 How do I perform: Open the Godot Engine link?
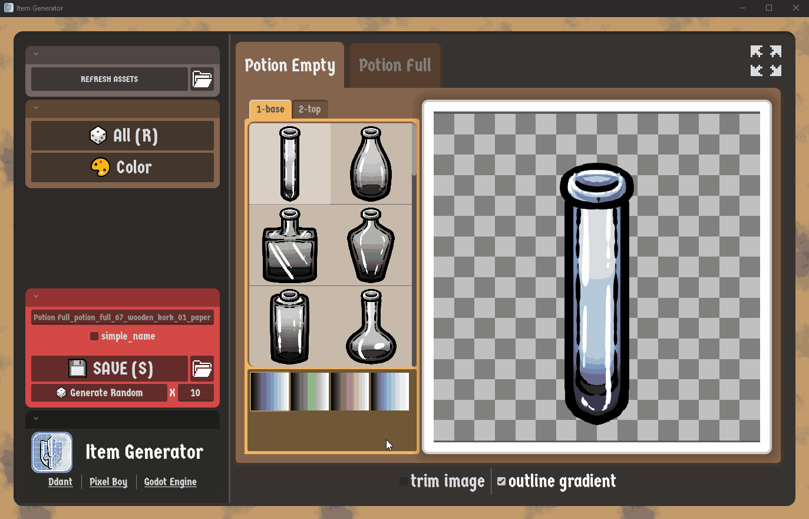click(170, 482)
